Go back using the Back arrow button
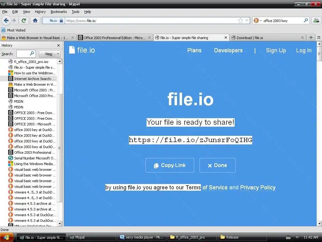The image size is (322, 242). pos(6,20)
